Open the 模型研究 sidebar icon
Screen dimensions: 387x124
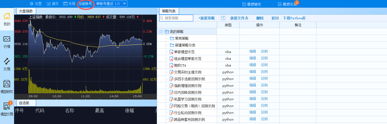click(7, 87)
